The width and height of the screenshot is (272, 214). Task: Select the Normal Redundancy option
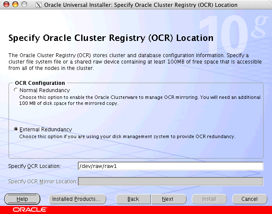[16, 90]
